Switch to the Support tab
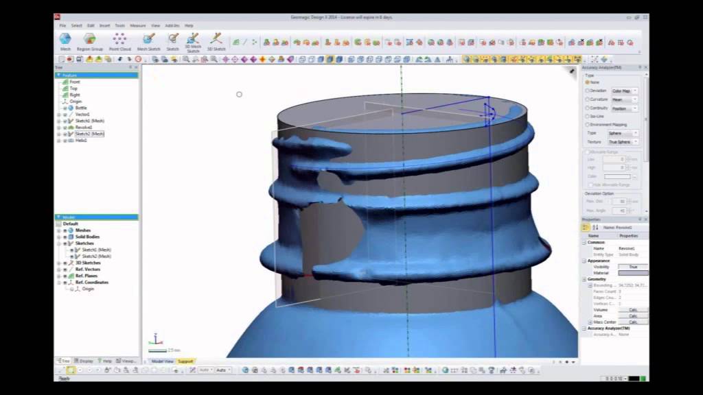This screenshot has width=703, height=395. pyautogui.click(x=185, y=361)
